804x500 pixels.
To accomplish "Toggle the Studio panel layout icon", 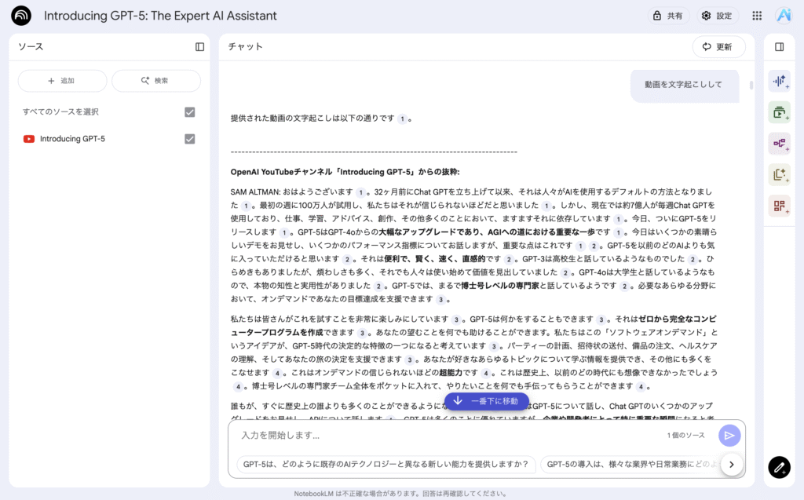I will [780, 46].
